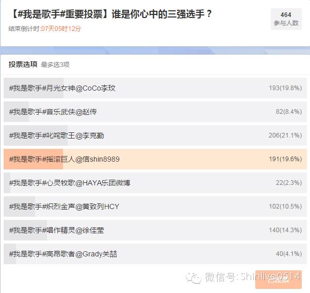310x293 pixels.
Task: Click the countdown 07天05时12分
Action: point(61,29)
